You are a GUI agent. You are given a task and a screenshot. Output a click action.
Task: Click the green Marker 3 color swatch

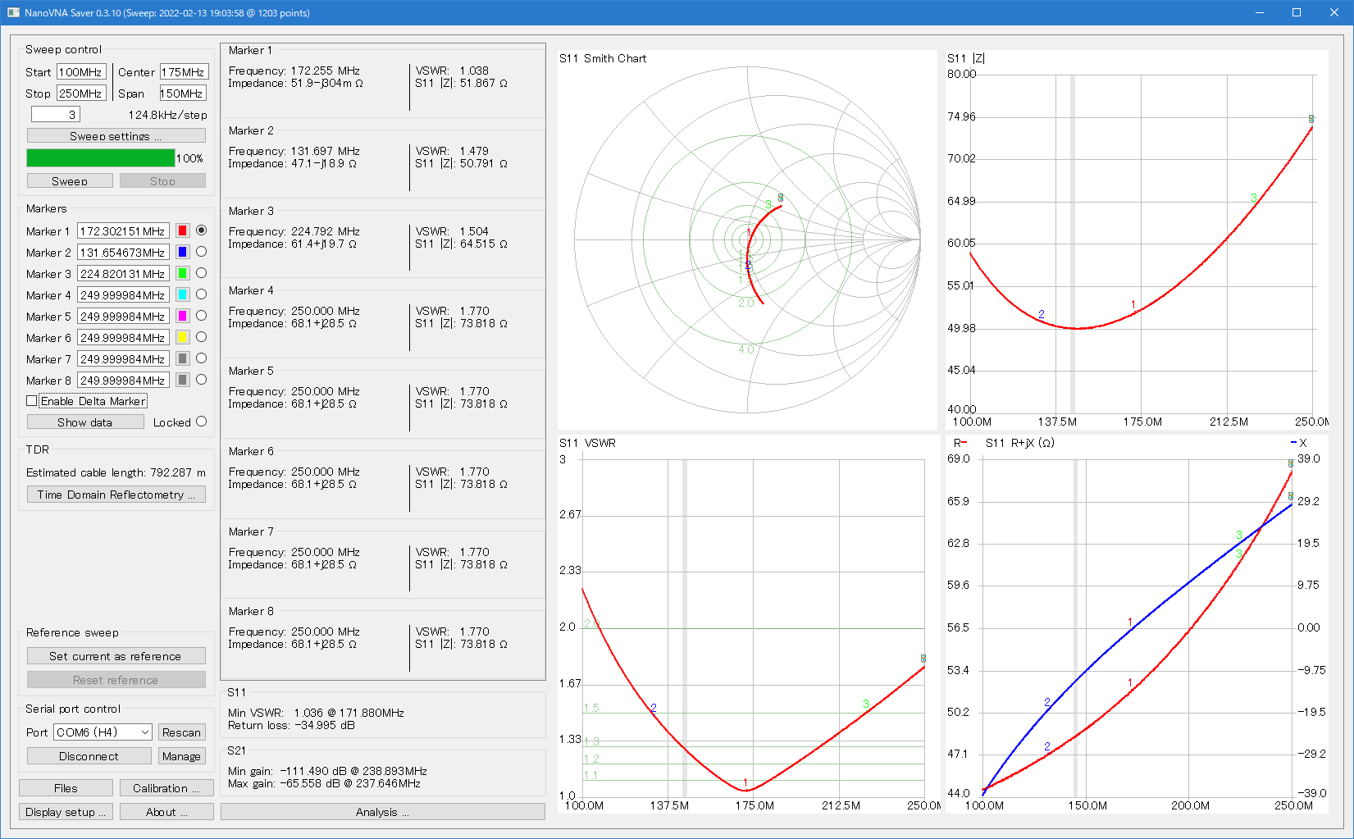[182, 274]
